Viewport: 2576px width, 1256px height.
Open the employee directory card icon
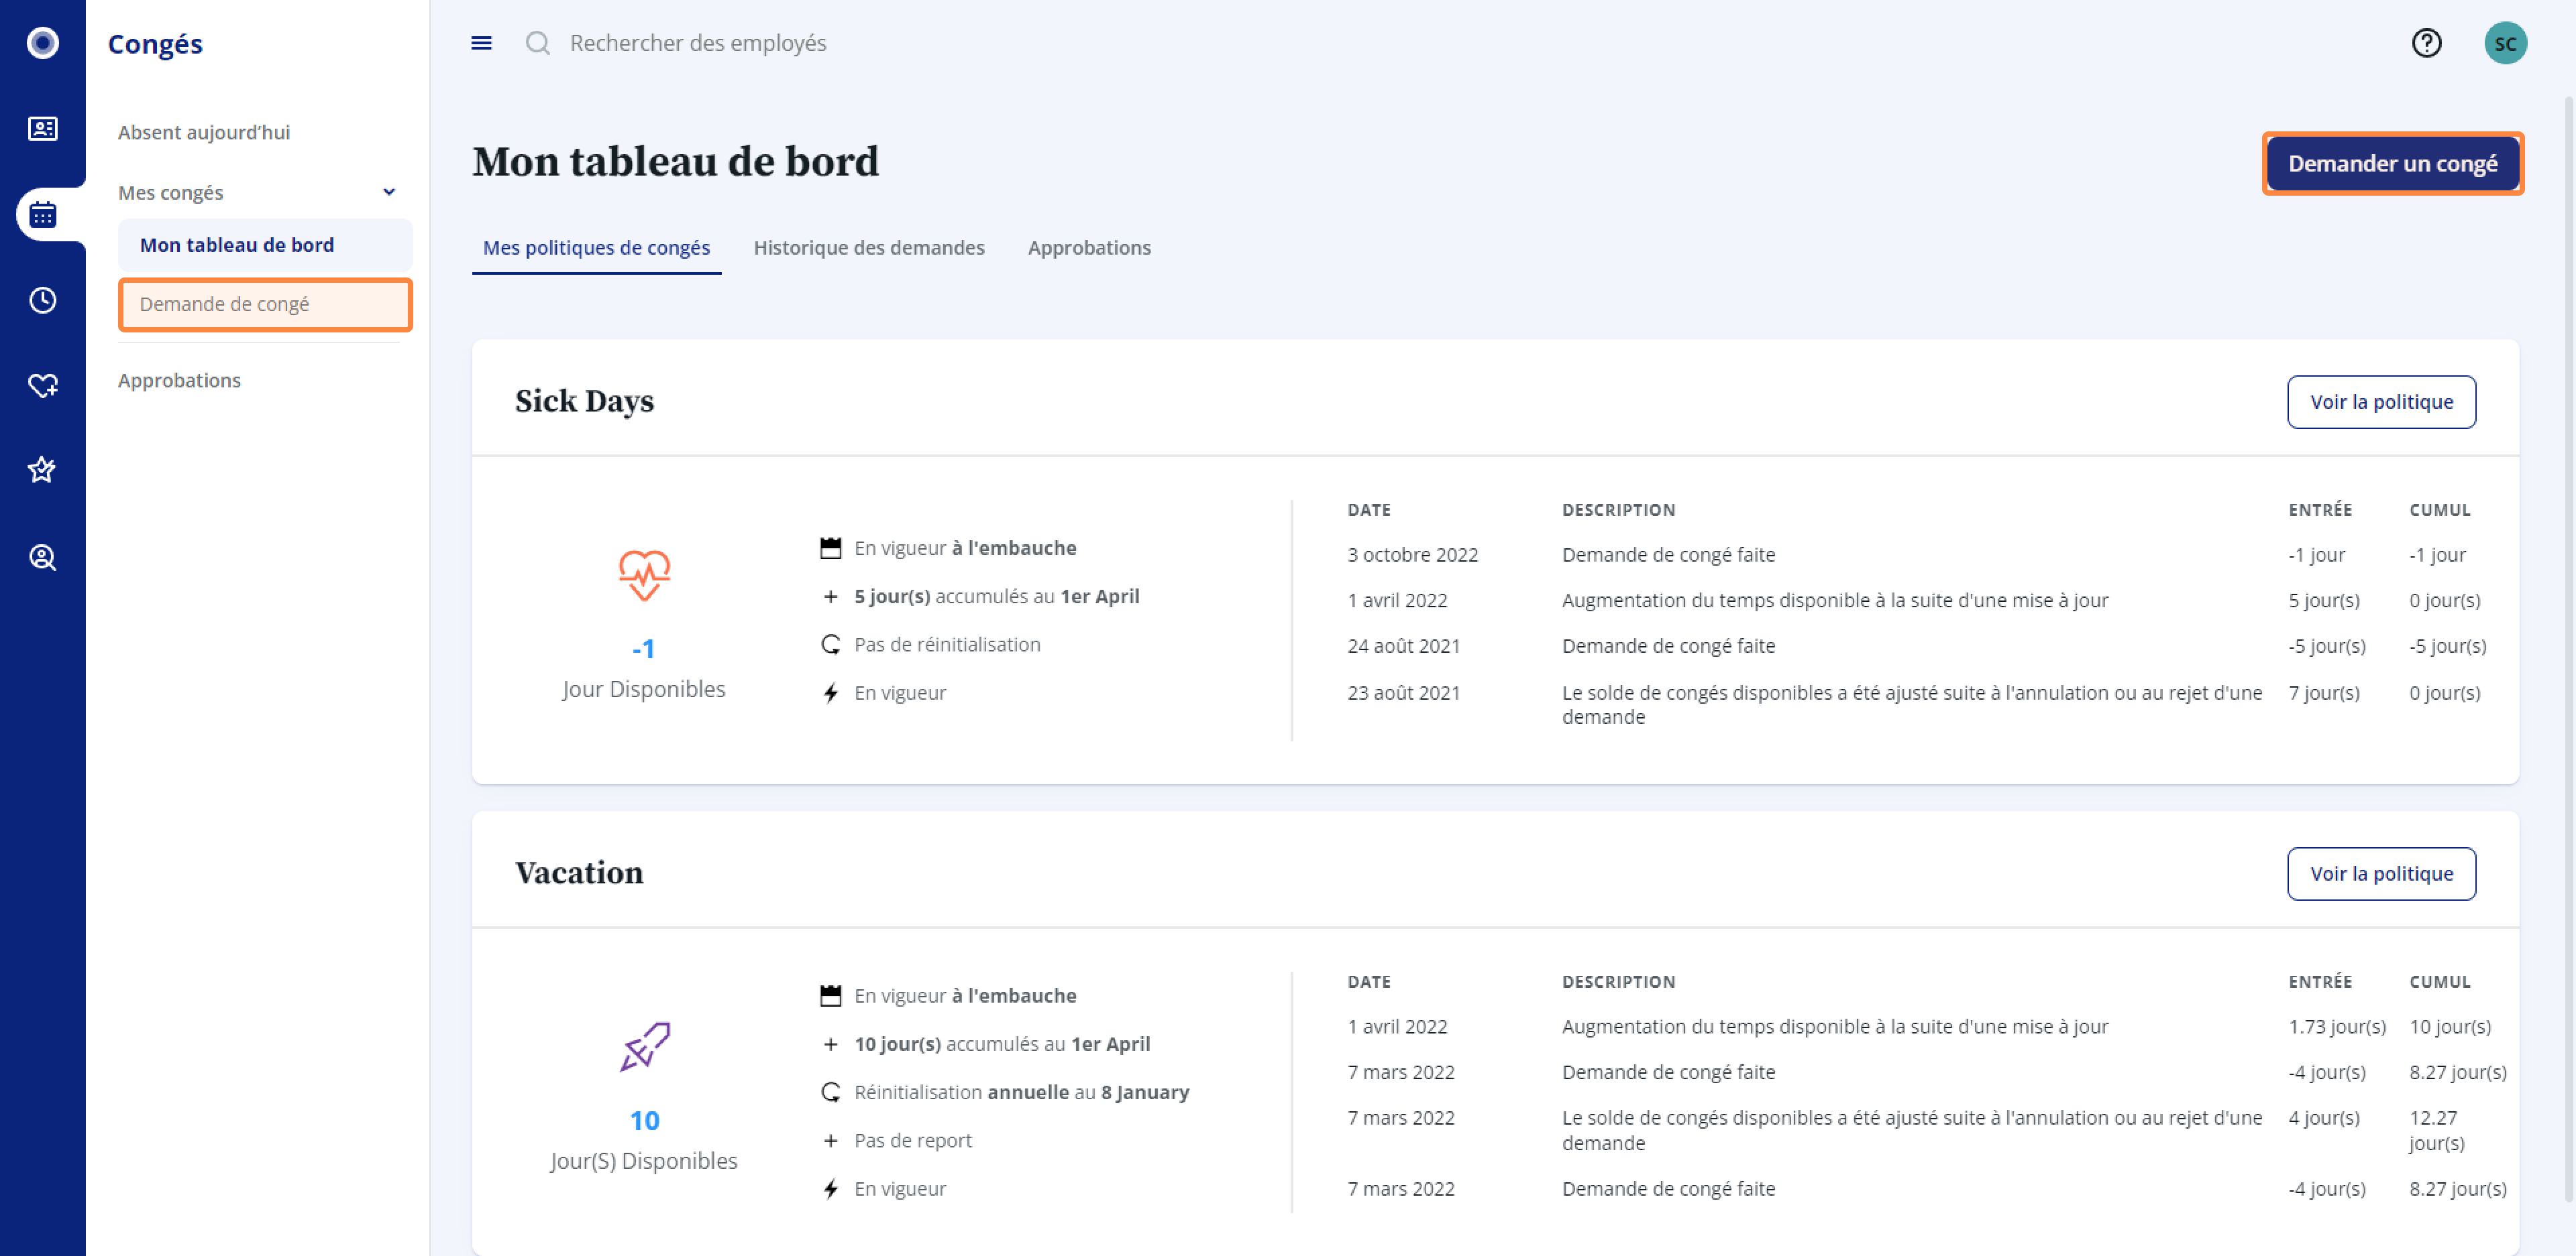(x=42, y=129)
